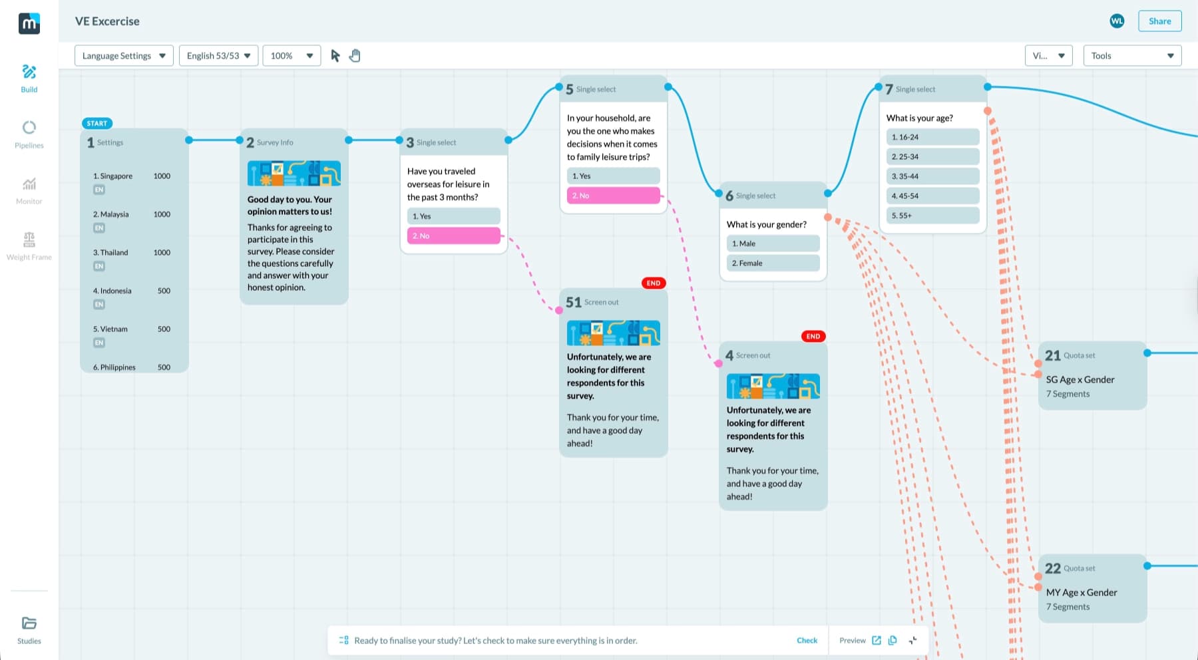Expand the Language Settings dropdown
This screenshot has height=660, width=1198.
123,55
